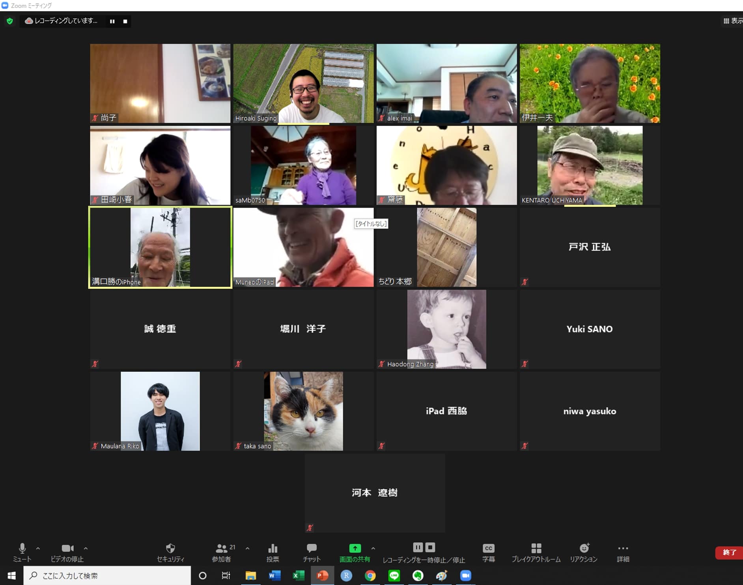Click muted mic icon on 河本 遼樹 tile

[x=310, y=528]
